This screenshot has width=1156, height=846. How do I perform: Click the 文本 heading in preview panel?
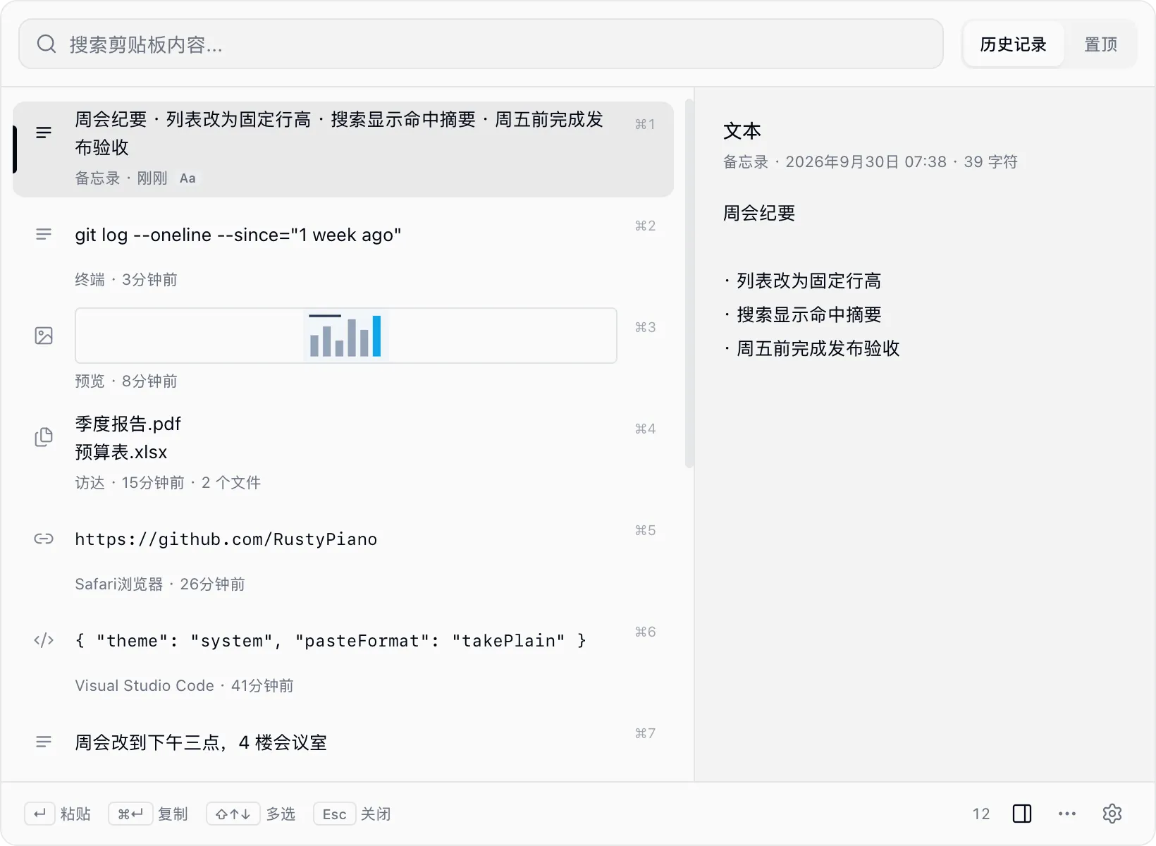pyautogui.click(x=742, y=131)
